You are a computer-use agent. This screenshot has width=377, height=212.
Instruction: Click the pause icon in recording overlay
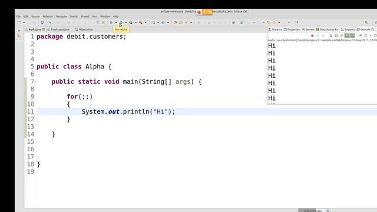[x=204, y=12]
